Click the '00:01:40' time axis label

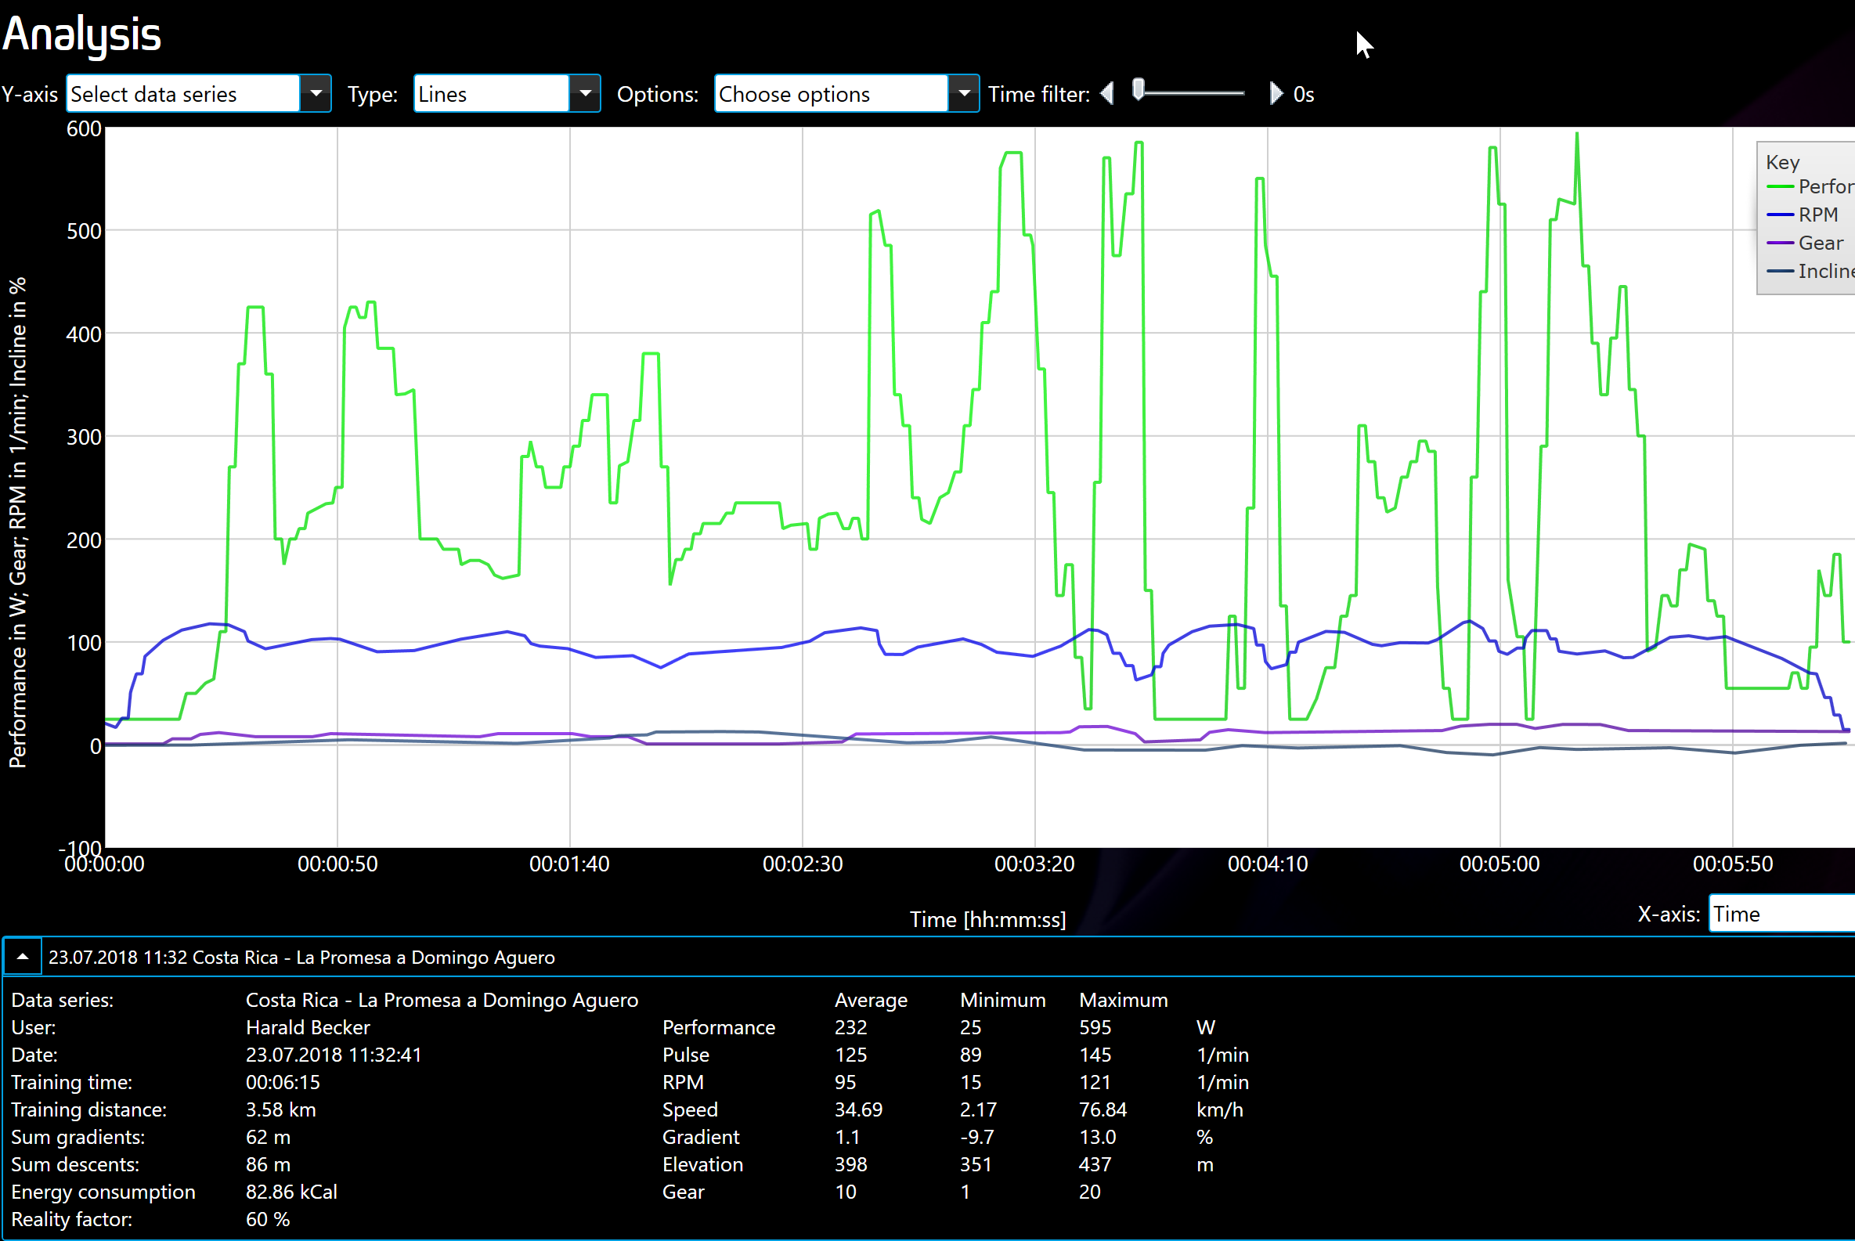point(569,864)
